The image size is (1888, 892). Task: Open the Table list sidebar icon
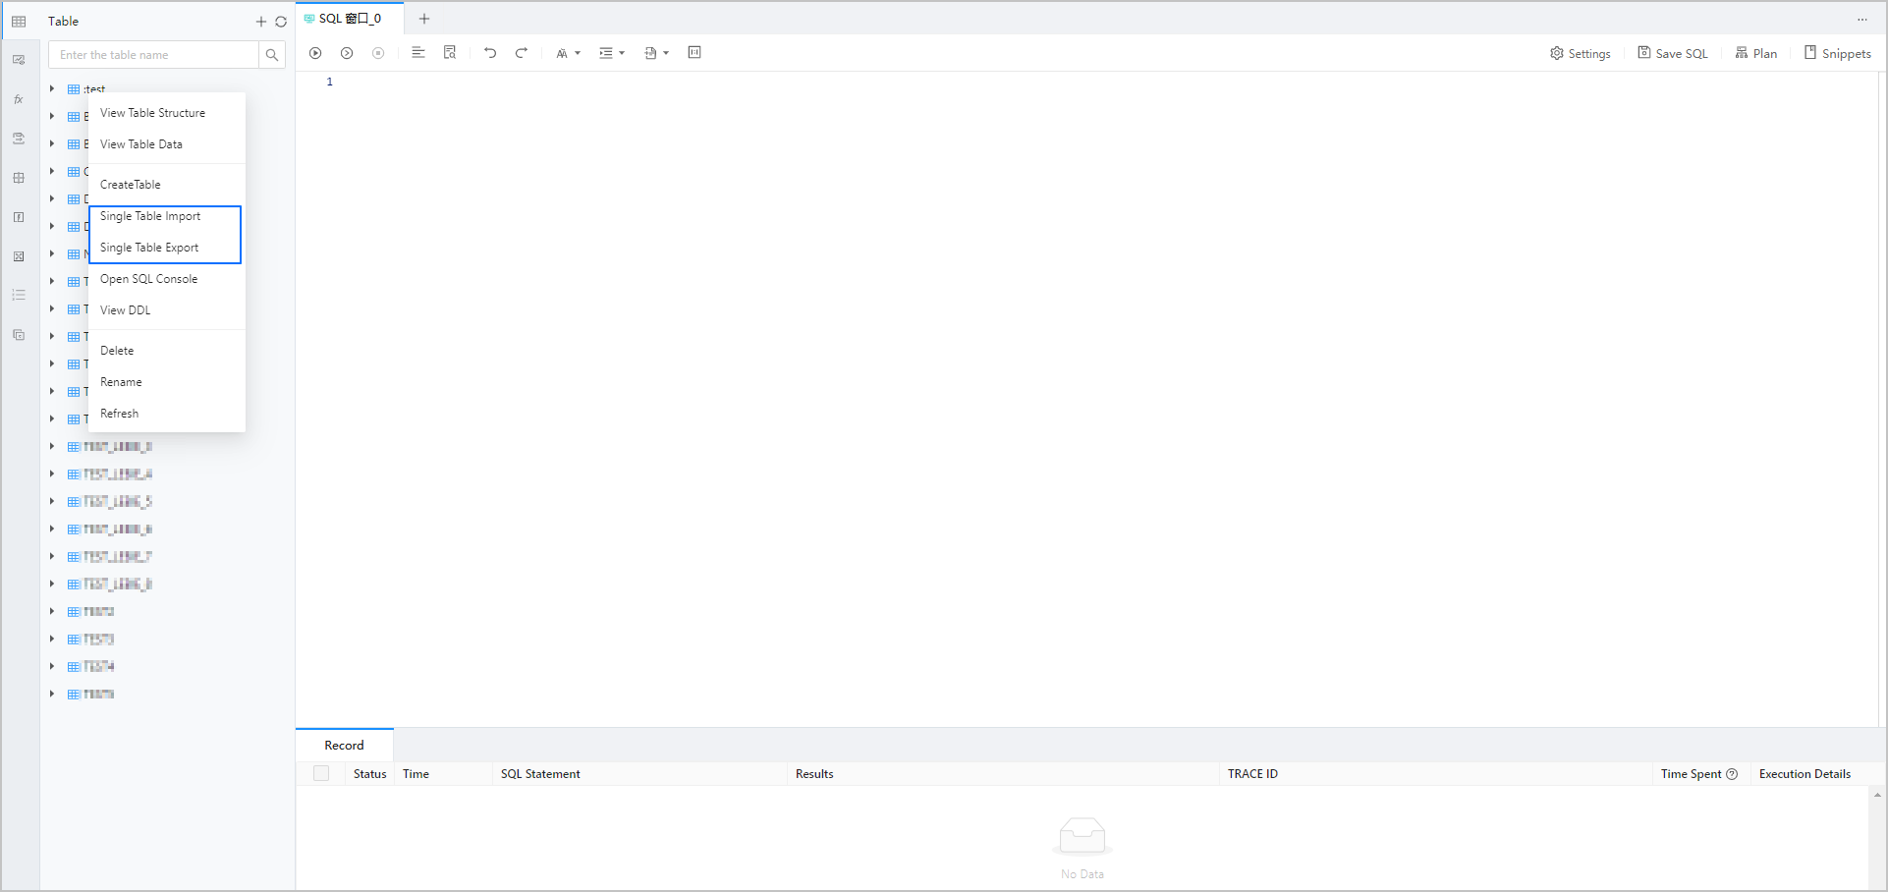pyautogui.click(x=19, y=22)
